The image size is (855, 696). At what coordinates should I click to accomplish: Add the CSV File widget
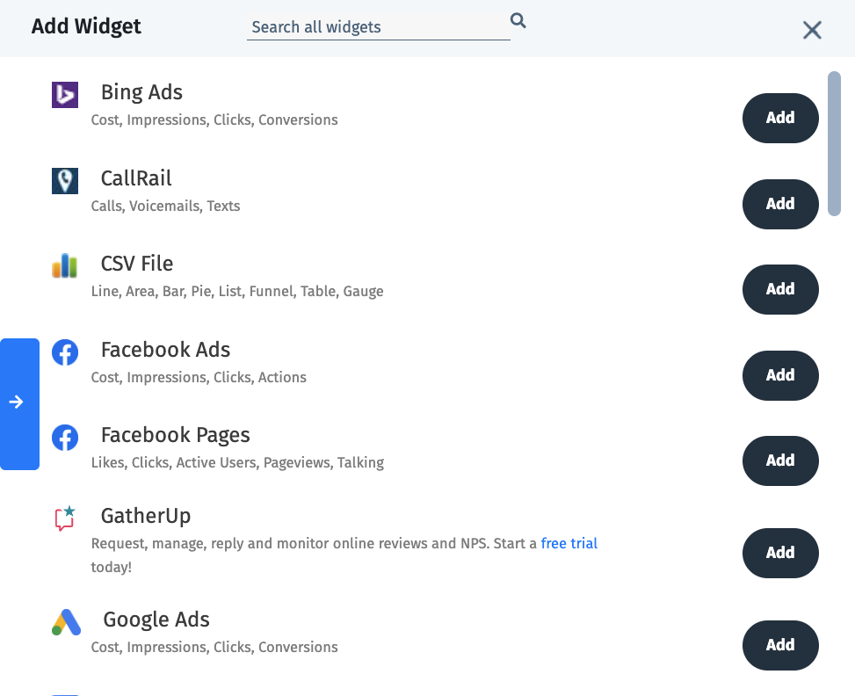[779, 289]
